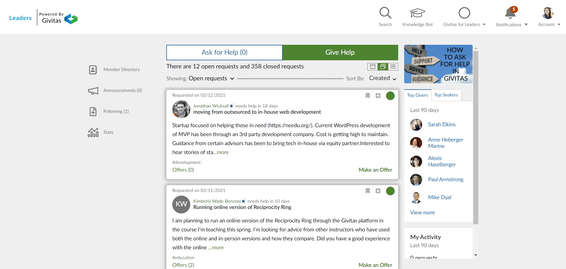The width and height of the screenshot is (566, 269).
Task: Click green status dot on Jonathan Wicksall's request
Action: [x=390, y=96]
